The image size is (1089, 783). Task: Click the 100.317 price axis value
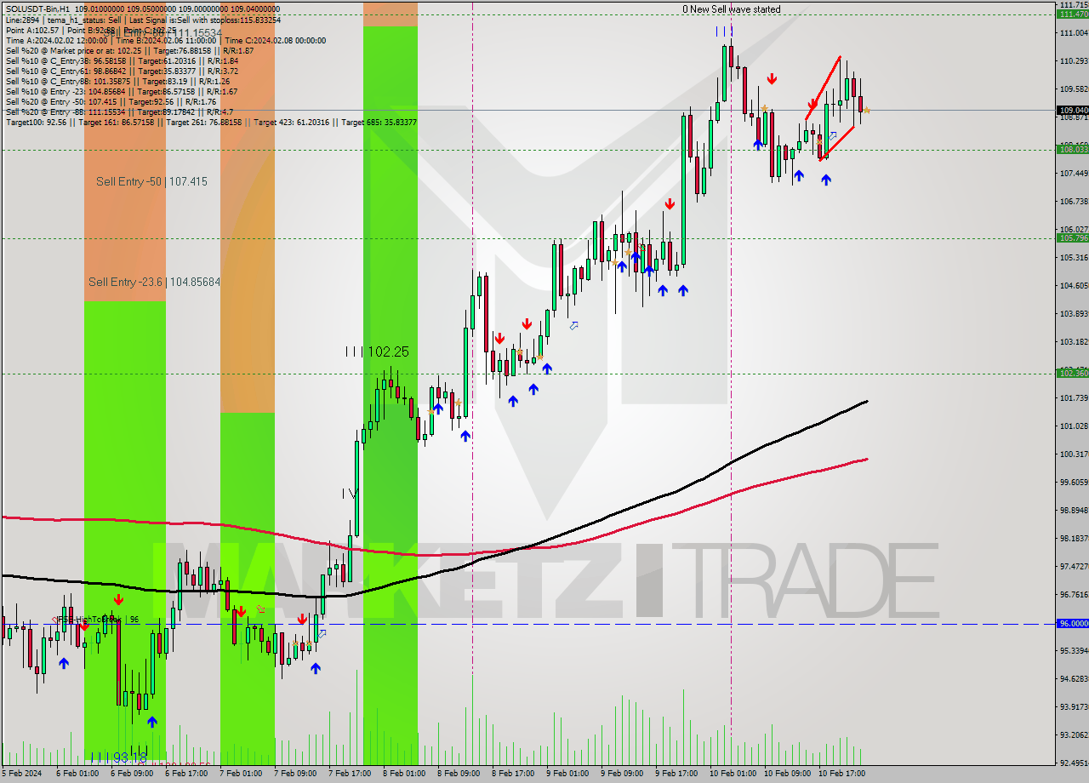click(x=1074, y=454)
